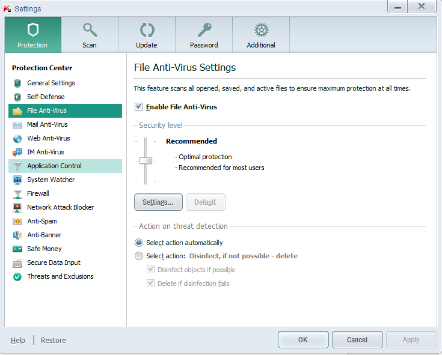
Task: Open Firewall settings
Action: click(x=65, y=193)
